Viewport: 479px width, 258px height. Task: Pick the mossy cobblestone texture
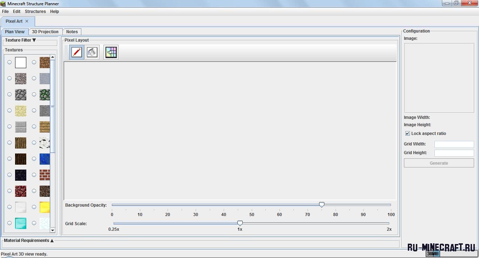(x=45, y=95)
